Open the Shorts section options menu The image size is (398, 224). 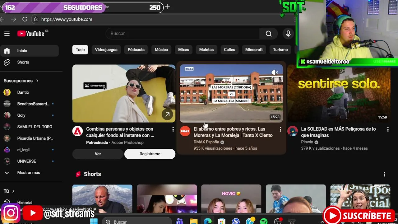[x=384, y=174]
